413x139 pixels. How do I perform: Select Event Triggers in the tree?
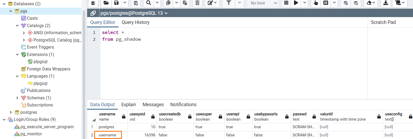(x=40, y=47)
